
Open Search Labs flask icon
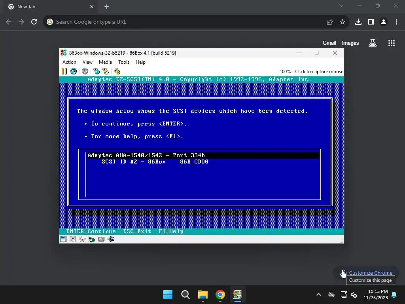pos(373,43)
